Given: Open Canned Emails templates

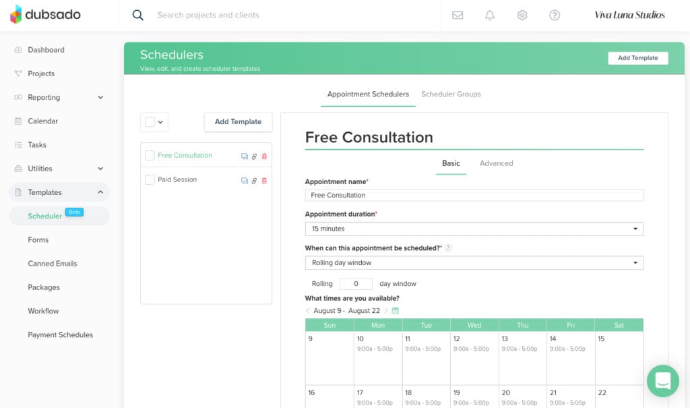Looking at the screenshot, I should 53,264.
